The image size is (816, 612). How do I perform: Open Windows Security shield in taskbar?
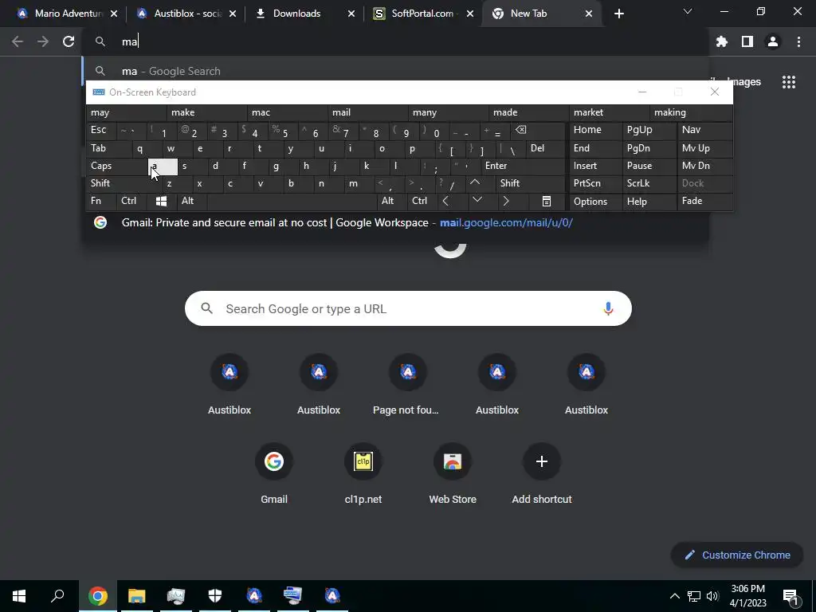pyautogui.click(x=215, y=596)
